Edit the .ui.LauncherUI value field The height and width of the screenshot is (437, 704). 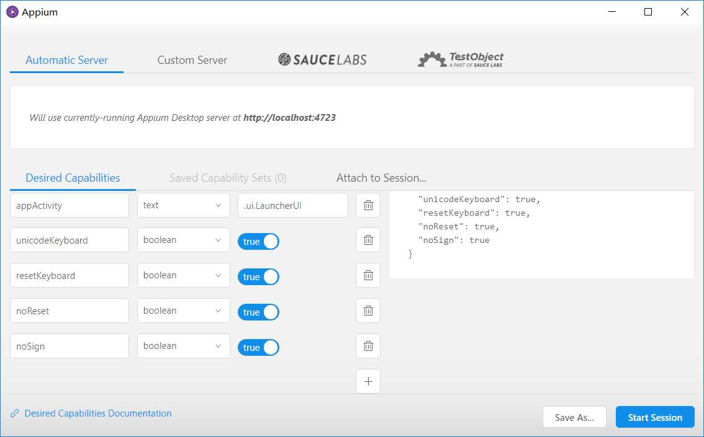point(293,205)
